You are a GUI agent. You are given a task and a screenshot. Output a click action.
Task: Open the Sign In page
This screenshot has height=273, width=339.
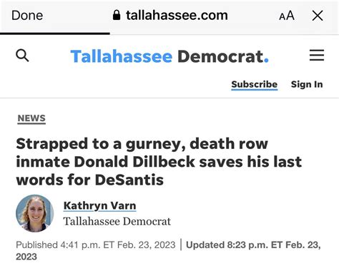(x=307, y=84)
